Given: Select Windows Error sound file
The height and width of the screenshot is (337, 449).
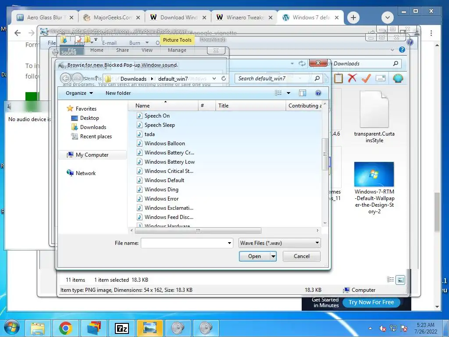Looking at the screenshot, I should pos(161,199).
